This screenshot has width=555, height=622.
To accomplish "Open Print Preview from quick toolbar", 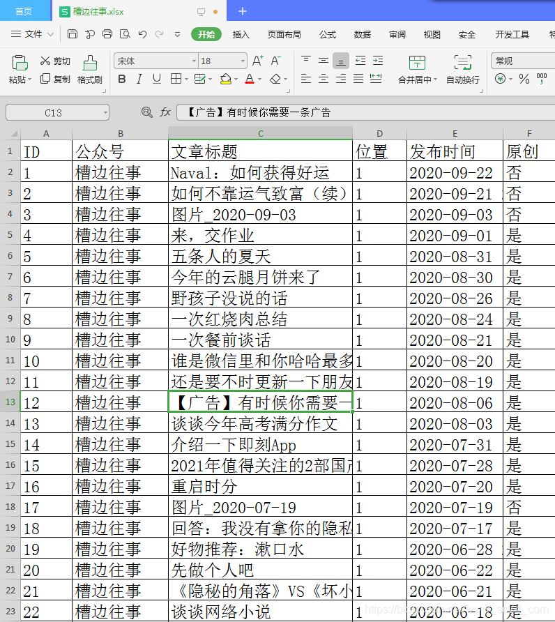I will tap(125, 34).
